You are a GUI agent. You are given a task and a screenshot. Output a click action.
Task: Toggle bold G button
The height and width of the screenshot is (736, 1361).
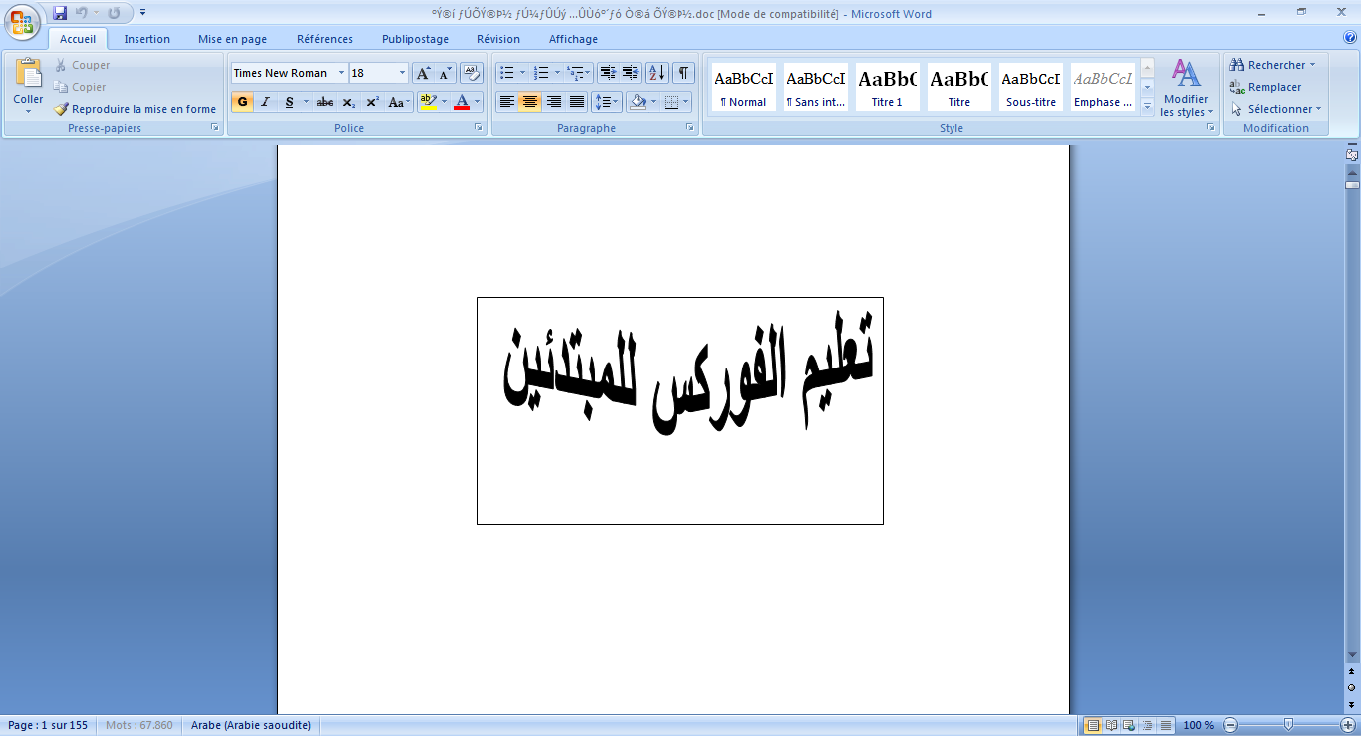[x=242, y=102]
